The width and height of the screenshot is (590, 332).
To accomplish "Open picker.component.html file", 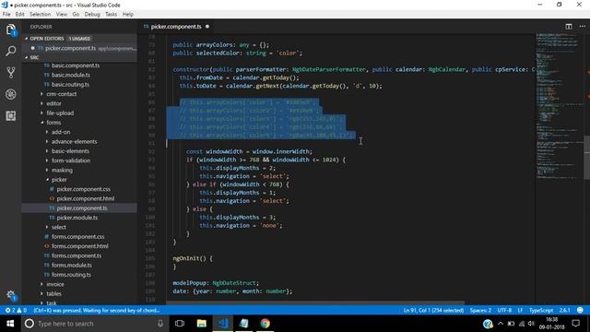I will (86, 198).
